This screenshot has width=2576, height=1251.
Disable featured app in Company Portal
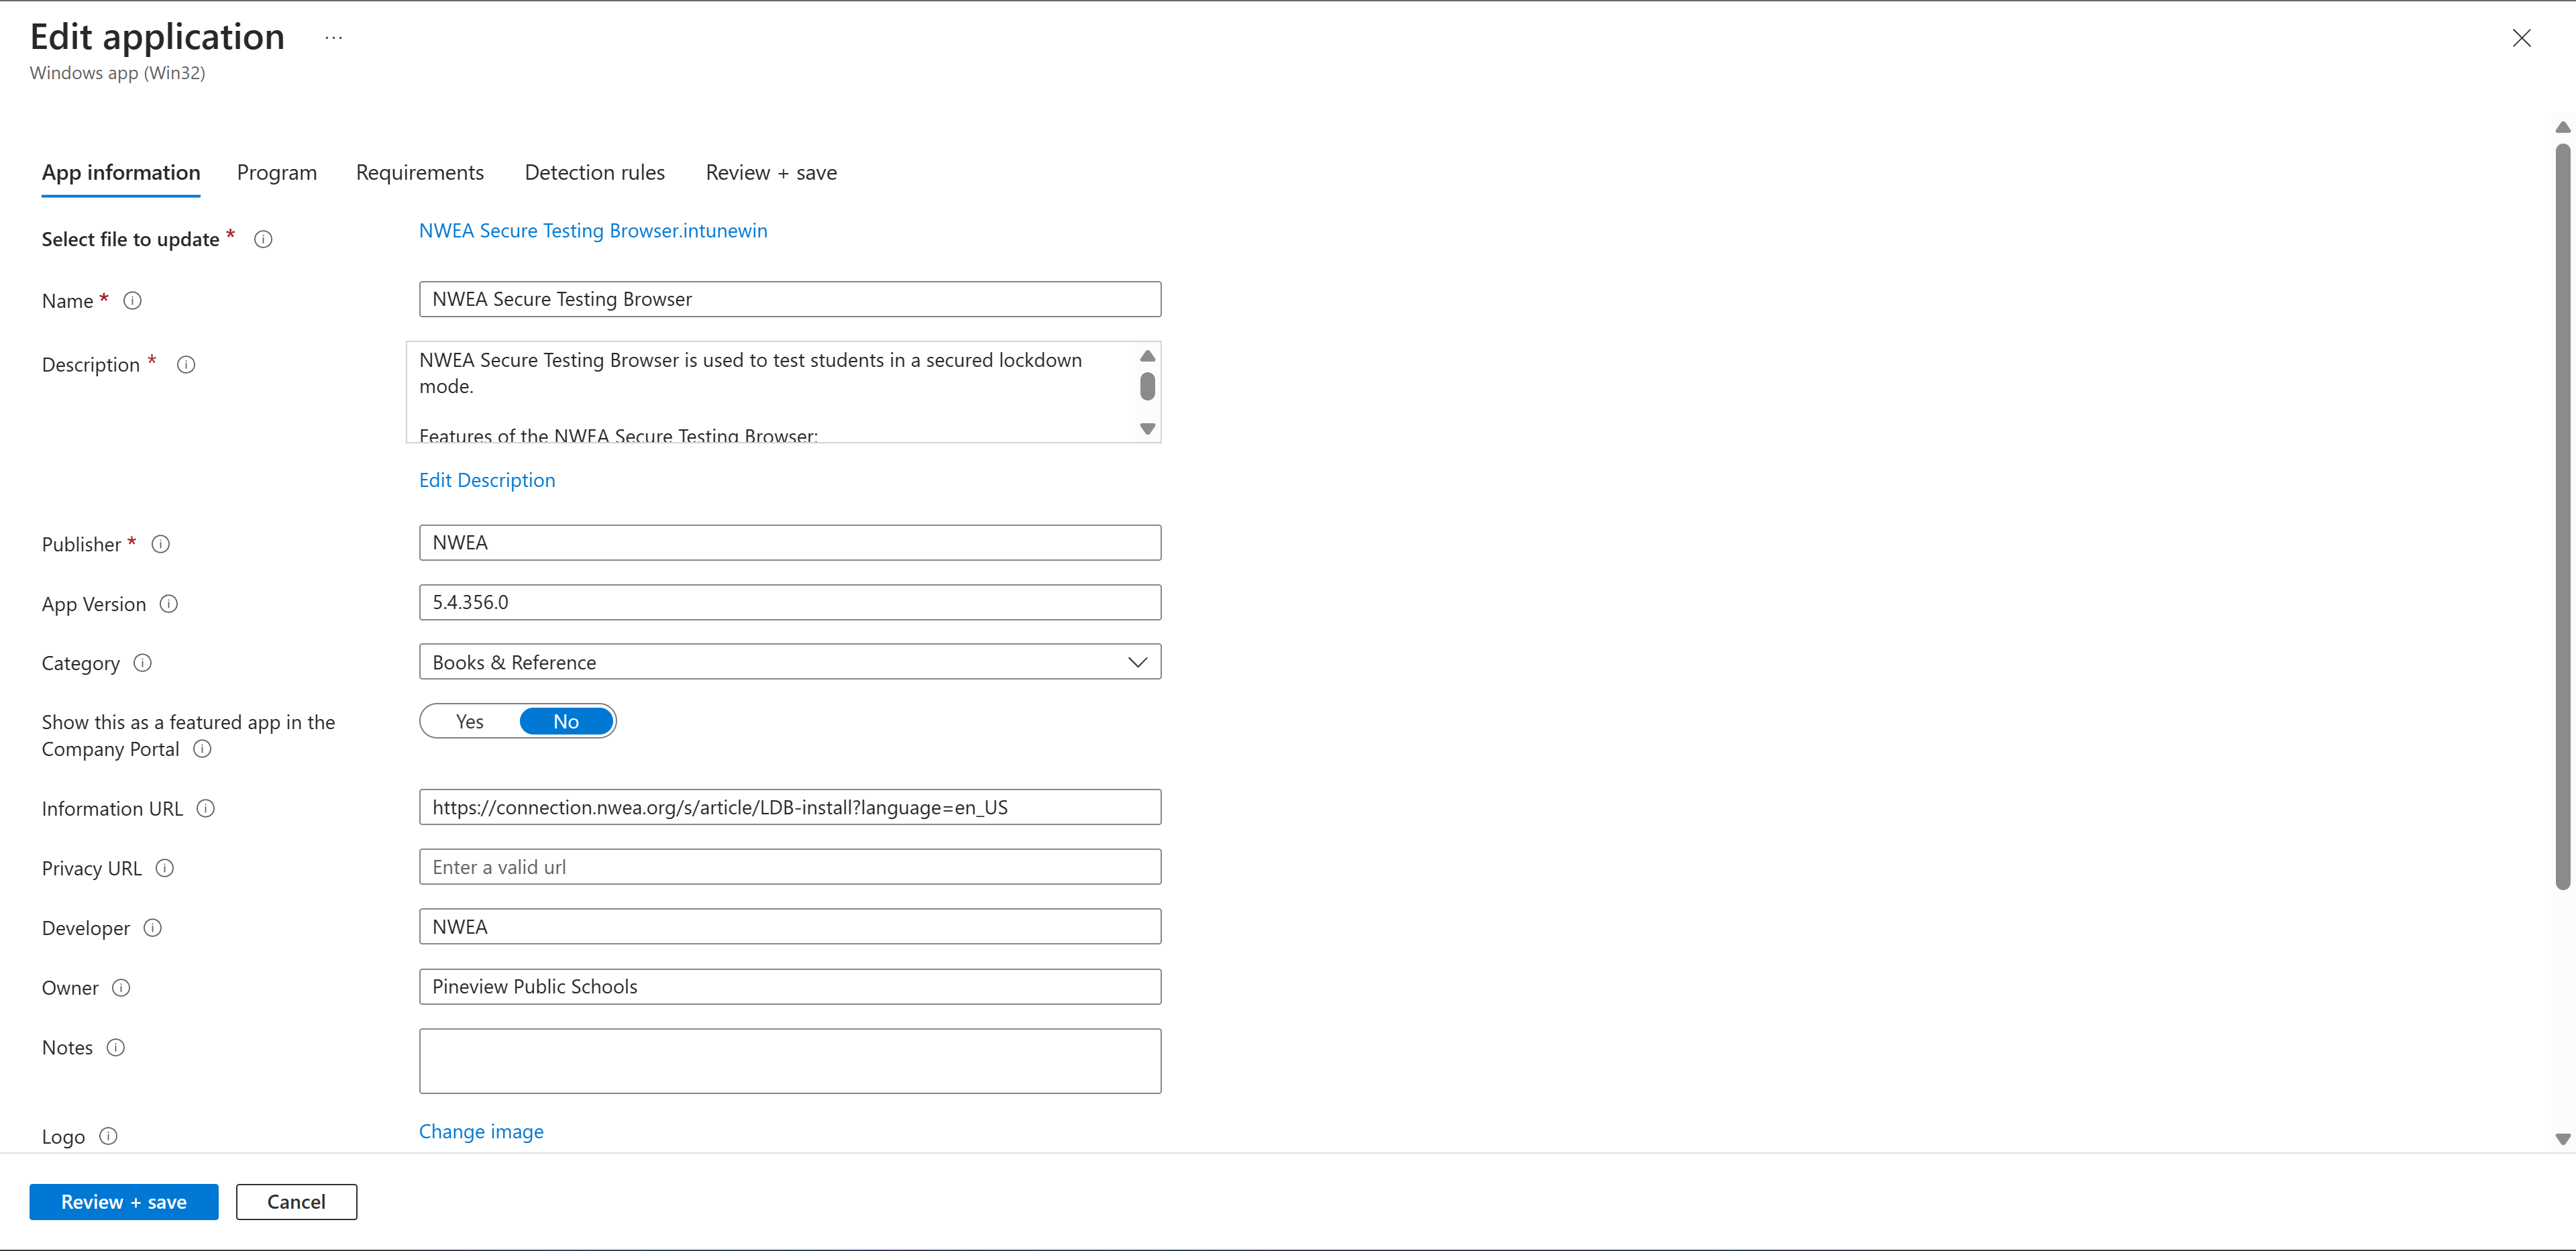563,720
